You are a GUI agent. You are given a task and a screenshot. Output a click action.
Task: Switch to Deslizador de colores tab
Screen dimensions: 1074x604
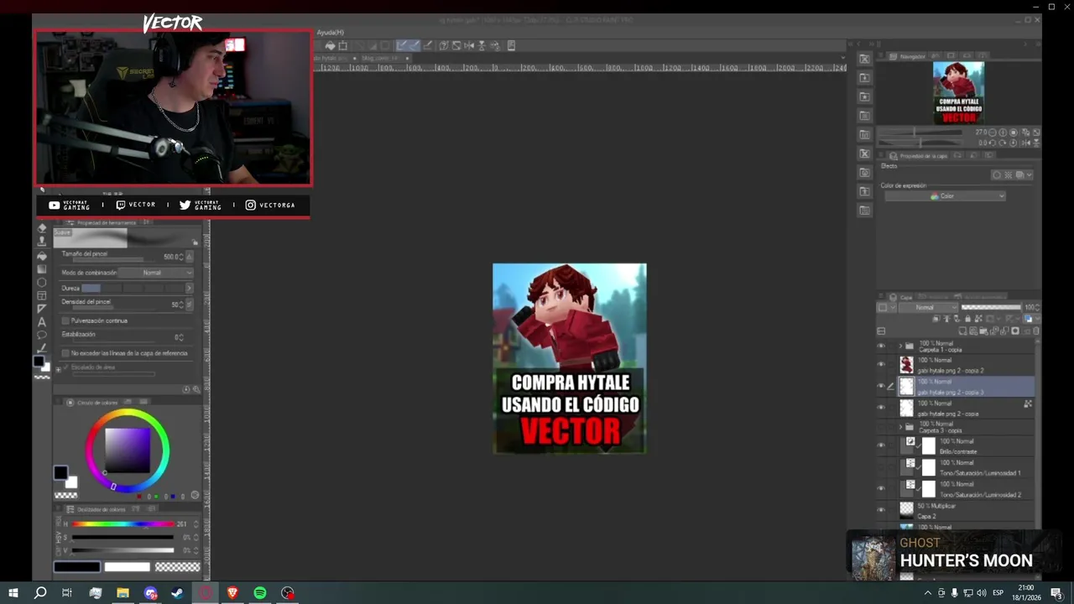pos(96,509)
